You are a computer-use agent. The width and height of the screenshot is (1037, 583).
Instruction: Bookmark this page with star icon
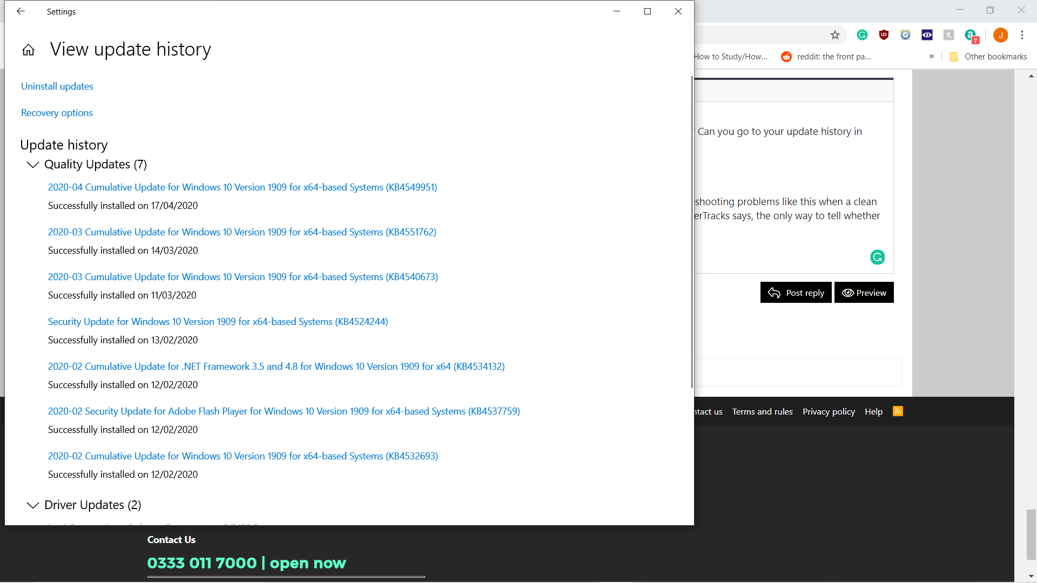(835, 35)
